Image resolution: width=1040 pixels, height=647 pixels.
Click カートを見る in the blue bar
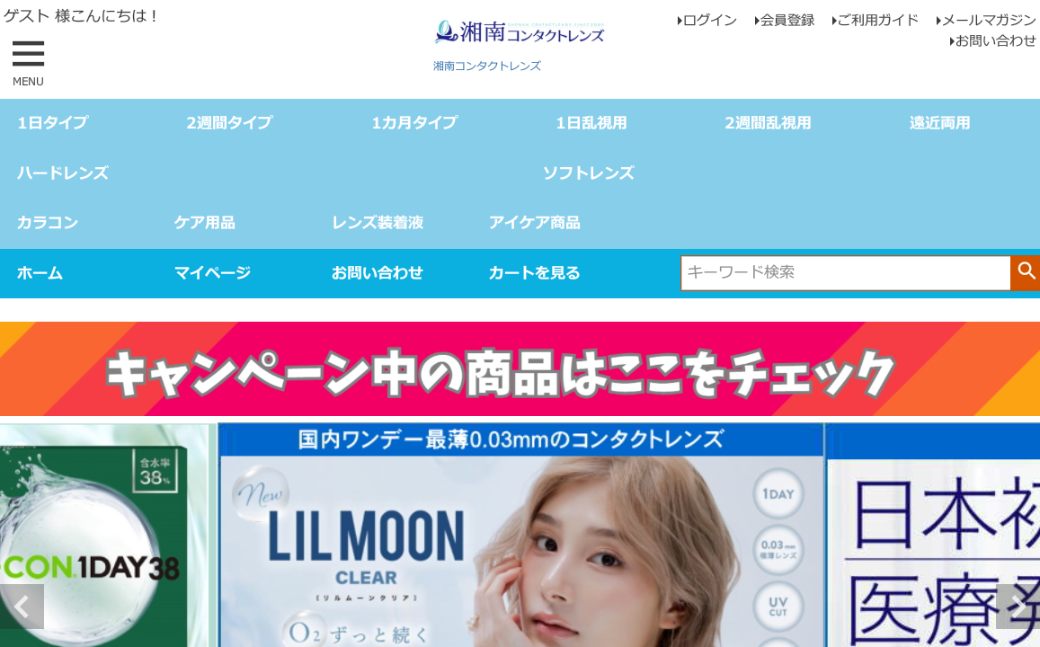[x=535, y=273]
